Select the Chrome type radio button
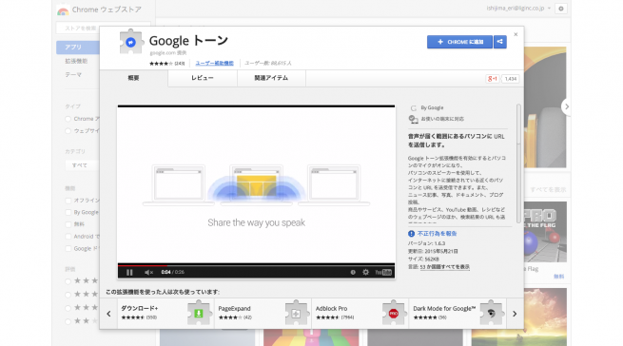Viewport: 623px width, 346px height. (x=68, y=119)
